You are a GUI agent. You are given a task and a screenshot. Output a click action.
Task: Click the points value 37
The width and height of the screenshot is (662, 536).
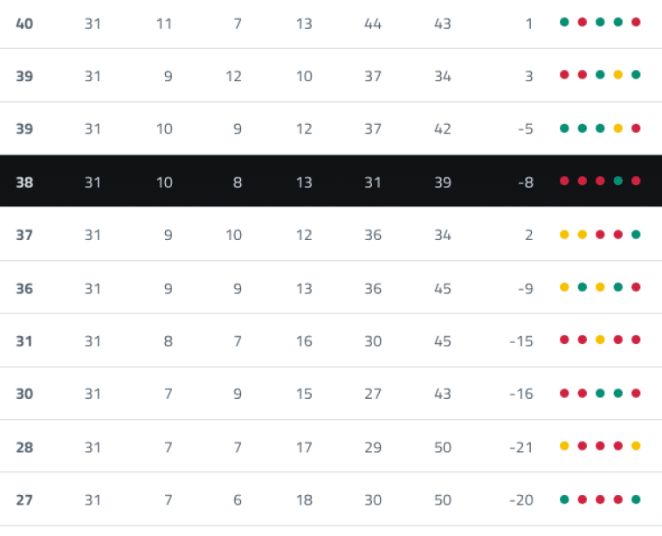pos(24,235)
